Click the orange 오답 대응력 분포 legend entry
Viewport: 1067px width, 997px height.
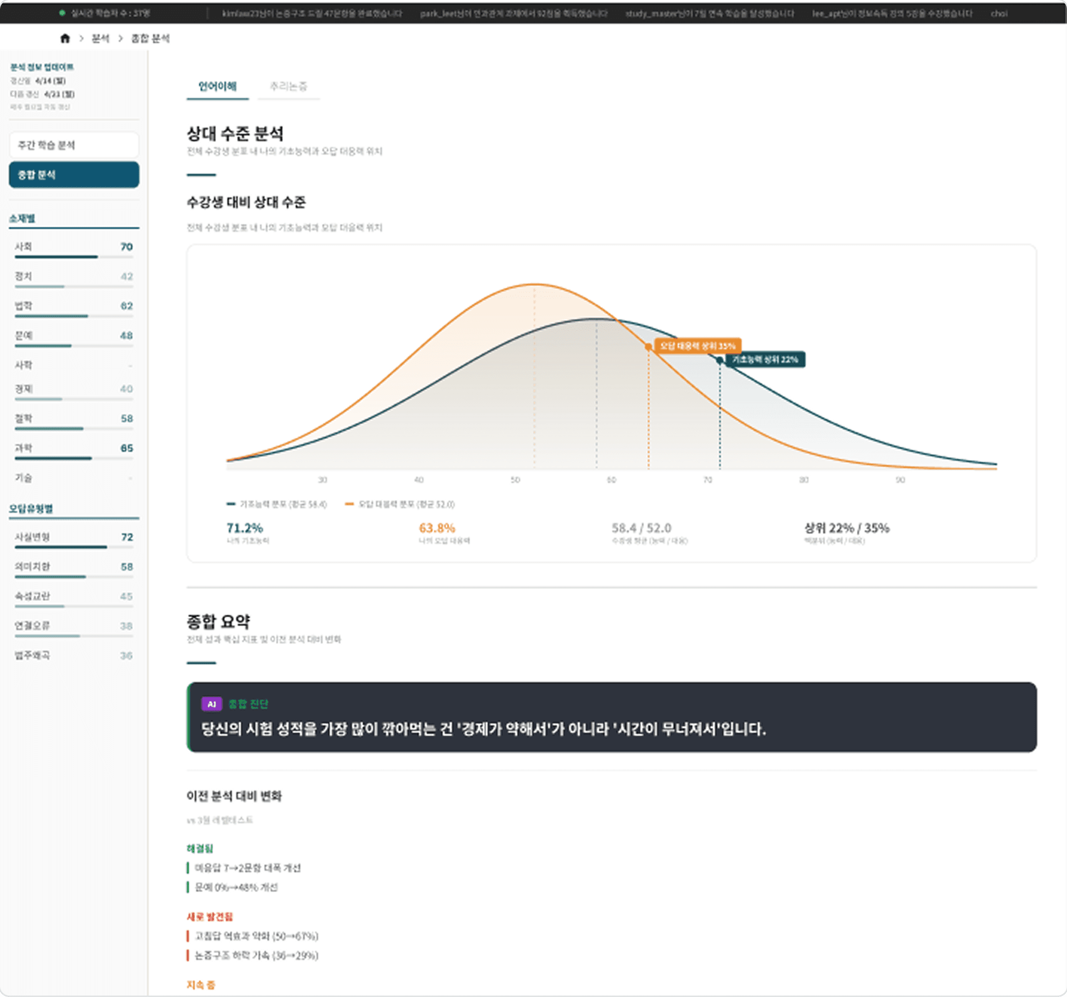coord(400,504)
